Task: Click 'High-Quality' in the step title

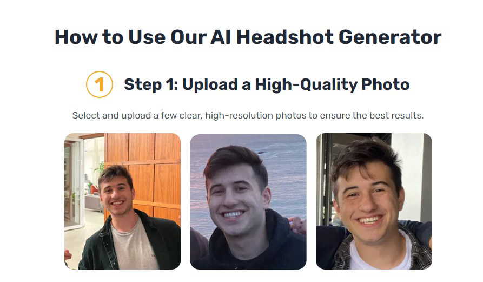Action: [x=306, y=85]
